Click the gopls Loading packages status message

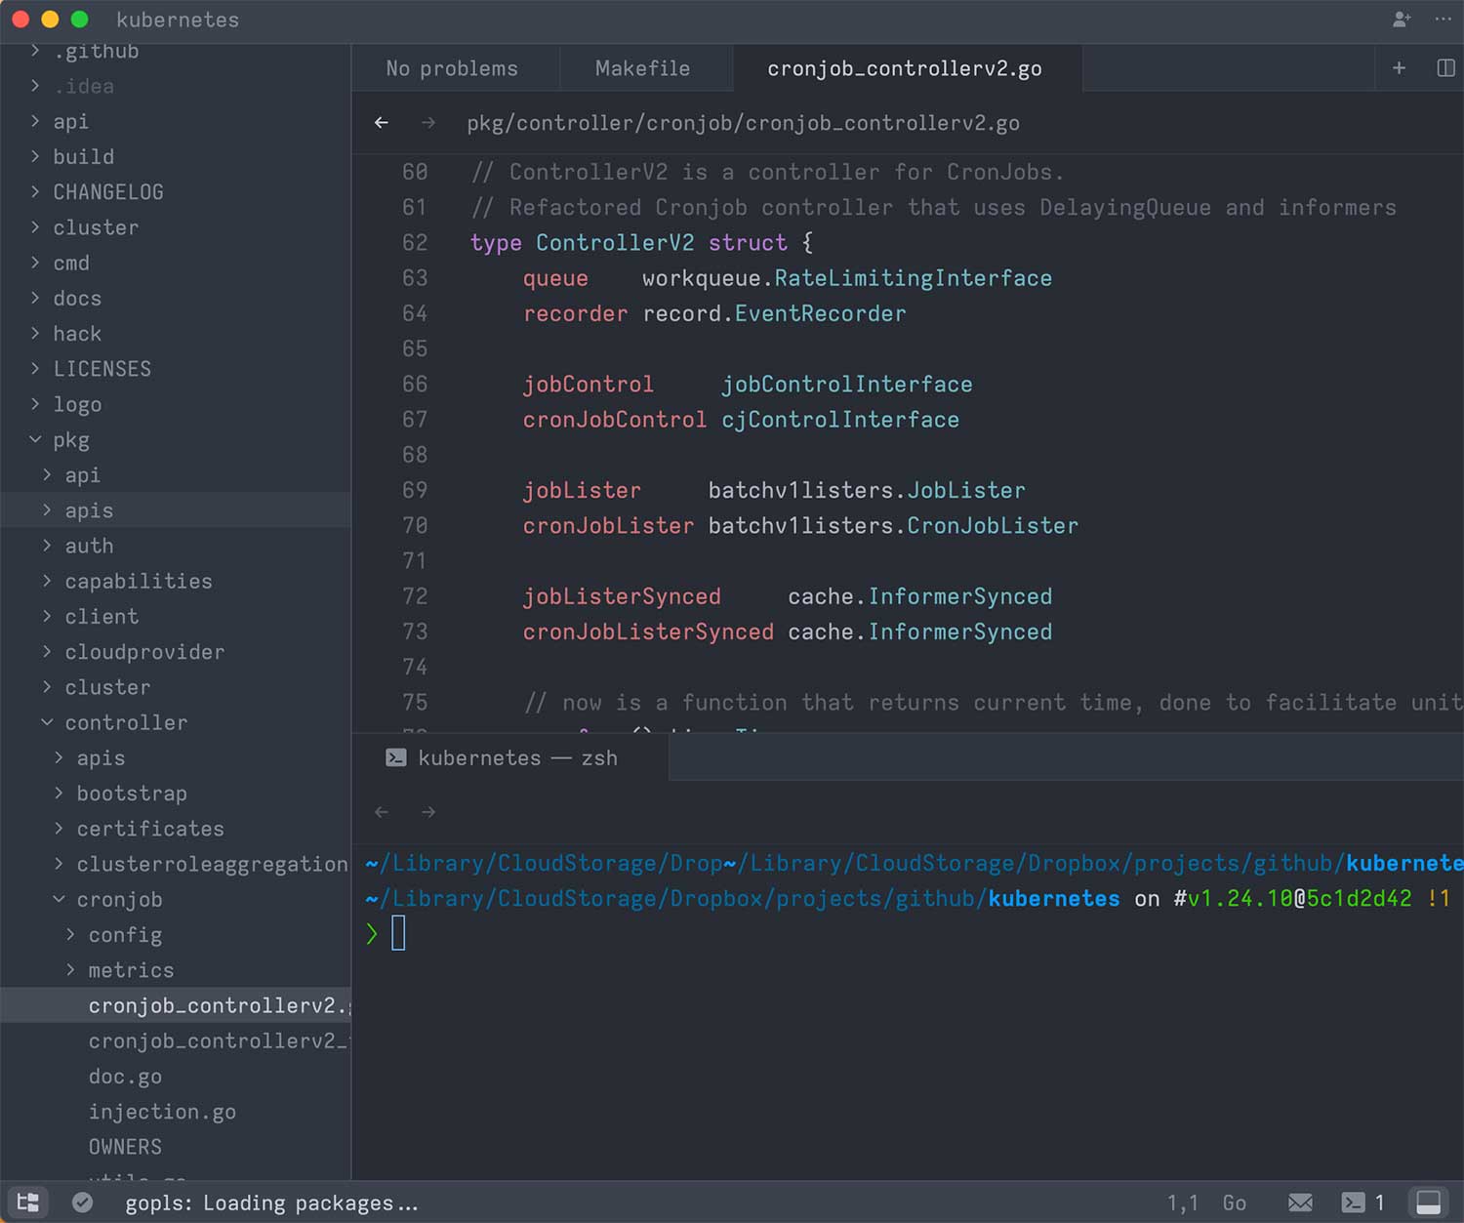click(271, 1203)
